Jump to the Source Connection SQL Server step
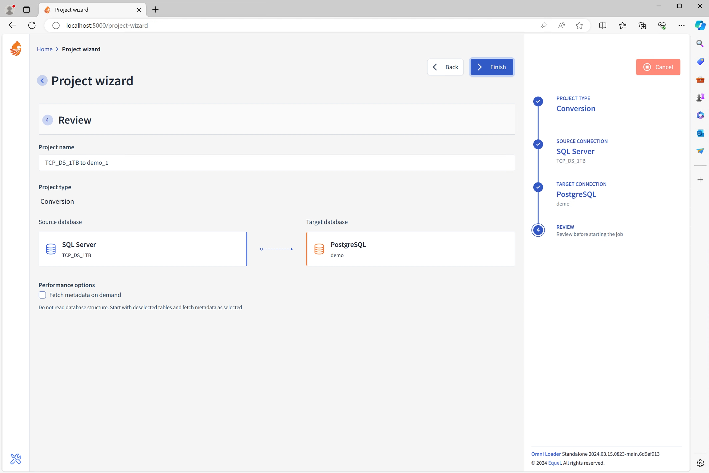709x473 pixels. click(x=575, y=151)
